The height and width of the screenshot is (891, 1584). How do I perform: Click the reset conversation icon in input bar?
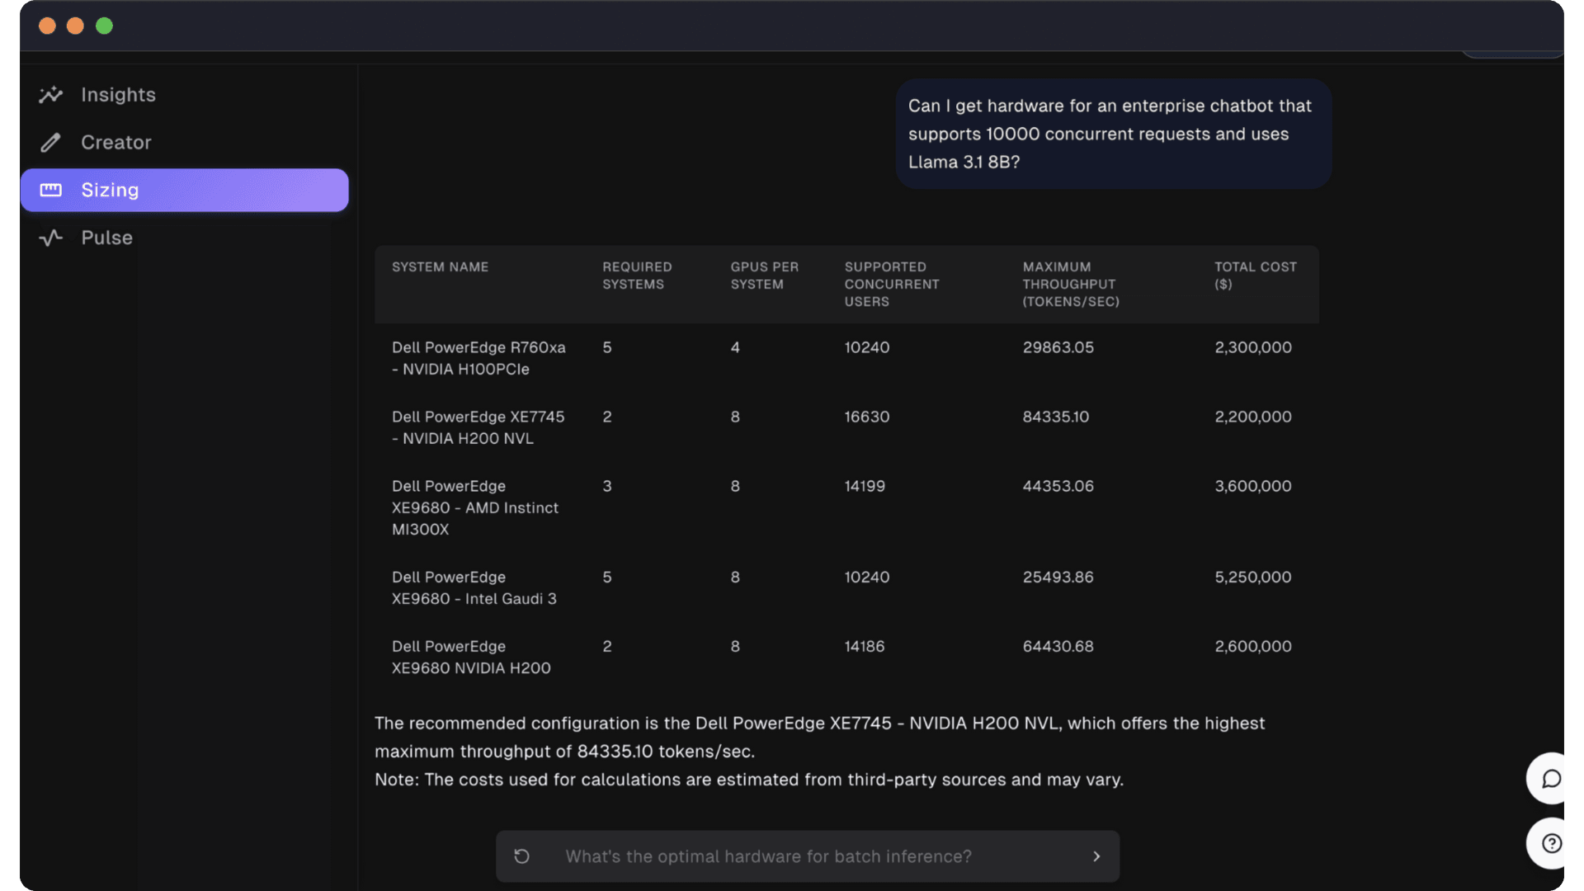click(x=521, y=856)
